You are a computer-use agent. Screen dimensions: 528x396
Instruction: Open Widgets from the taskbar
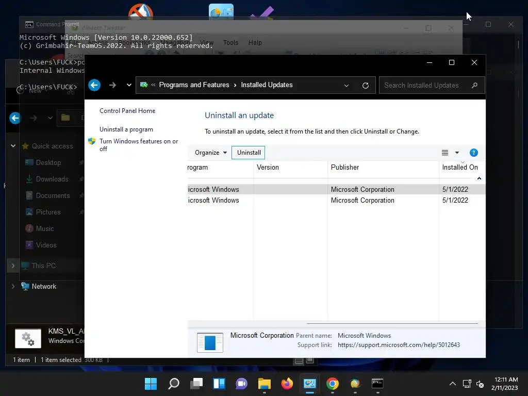pyautogui.click(x=219, y=384)
